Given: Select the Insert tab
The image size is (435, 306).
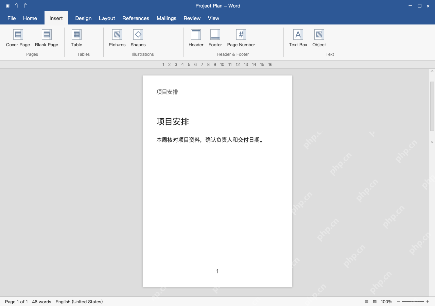Looking at the screenshot, I should (x=56, y=18).
